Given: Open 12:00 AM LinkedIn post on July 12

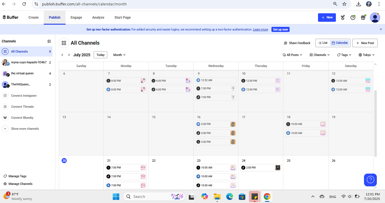Looking at the screenshot, I should [x=351, y=90].
